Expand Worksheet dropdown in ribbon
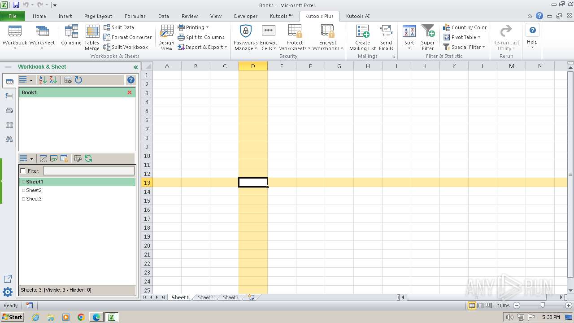574x323 pixels. pyautogui.click(x=42, y=48)
